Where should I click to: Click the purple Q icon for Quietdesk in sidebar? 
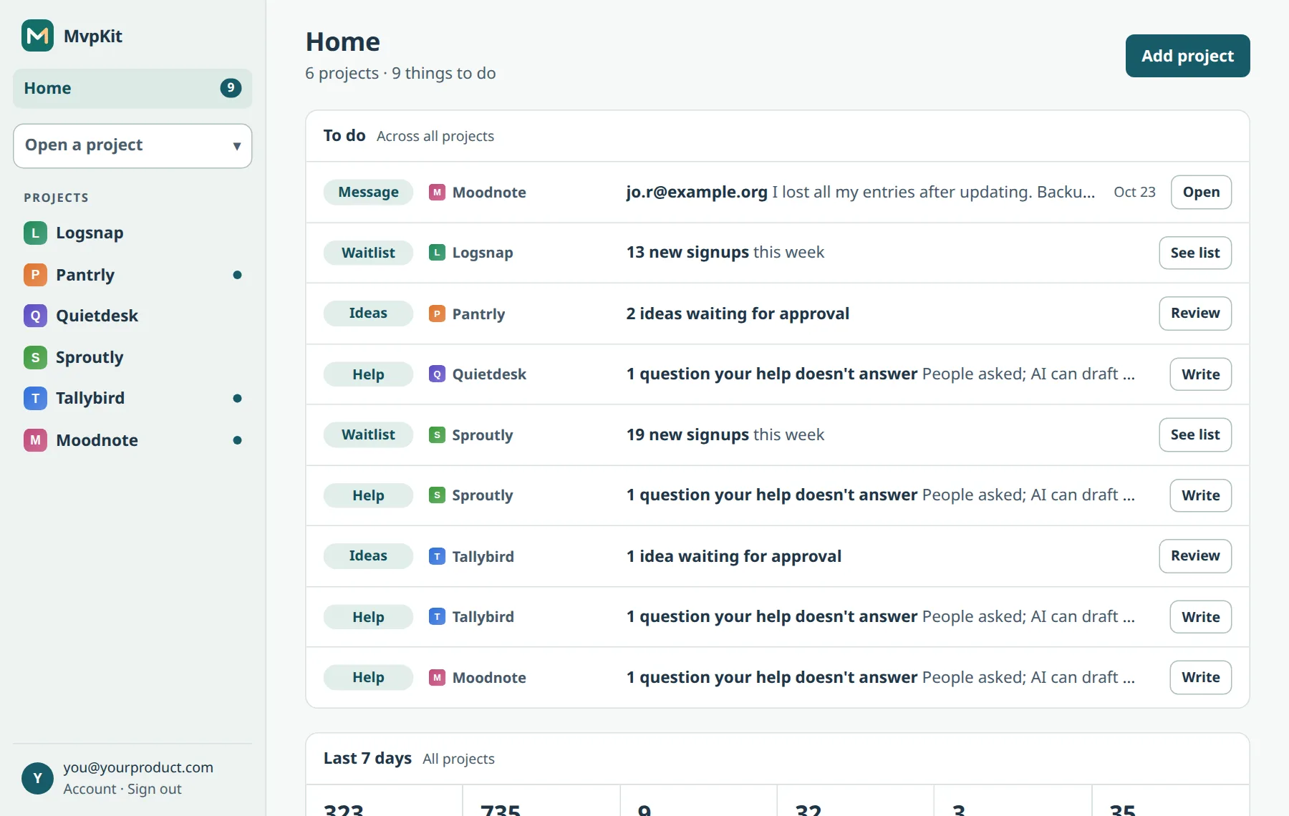coord(35,316)
